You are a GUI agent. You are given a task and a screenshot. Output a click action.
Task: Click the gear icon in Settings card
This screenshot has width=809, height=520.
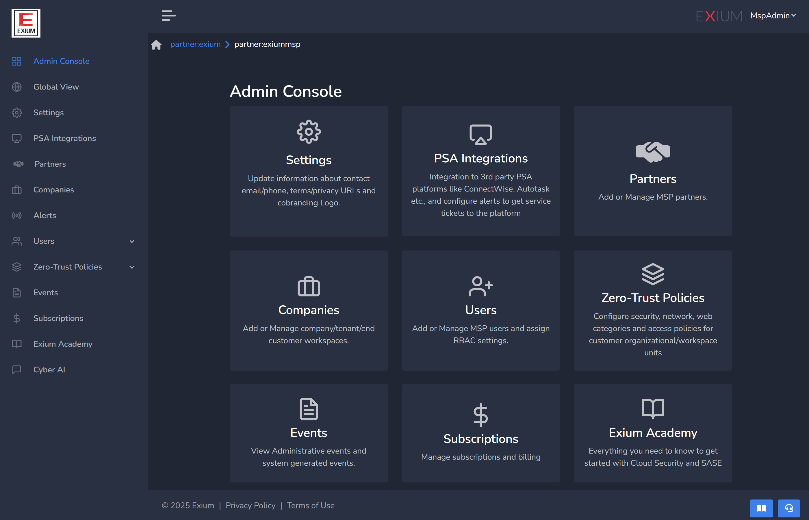coord(309,132)
